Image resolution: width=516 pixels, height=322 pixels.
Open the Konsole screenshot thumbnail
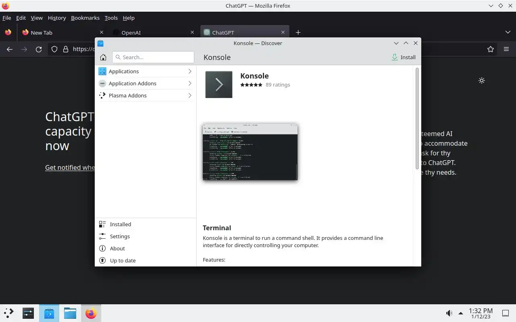250,152
